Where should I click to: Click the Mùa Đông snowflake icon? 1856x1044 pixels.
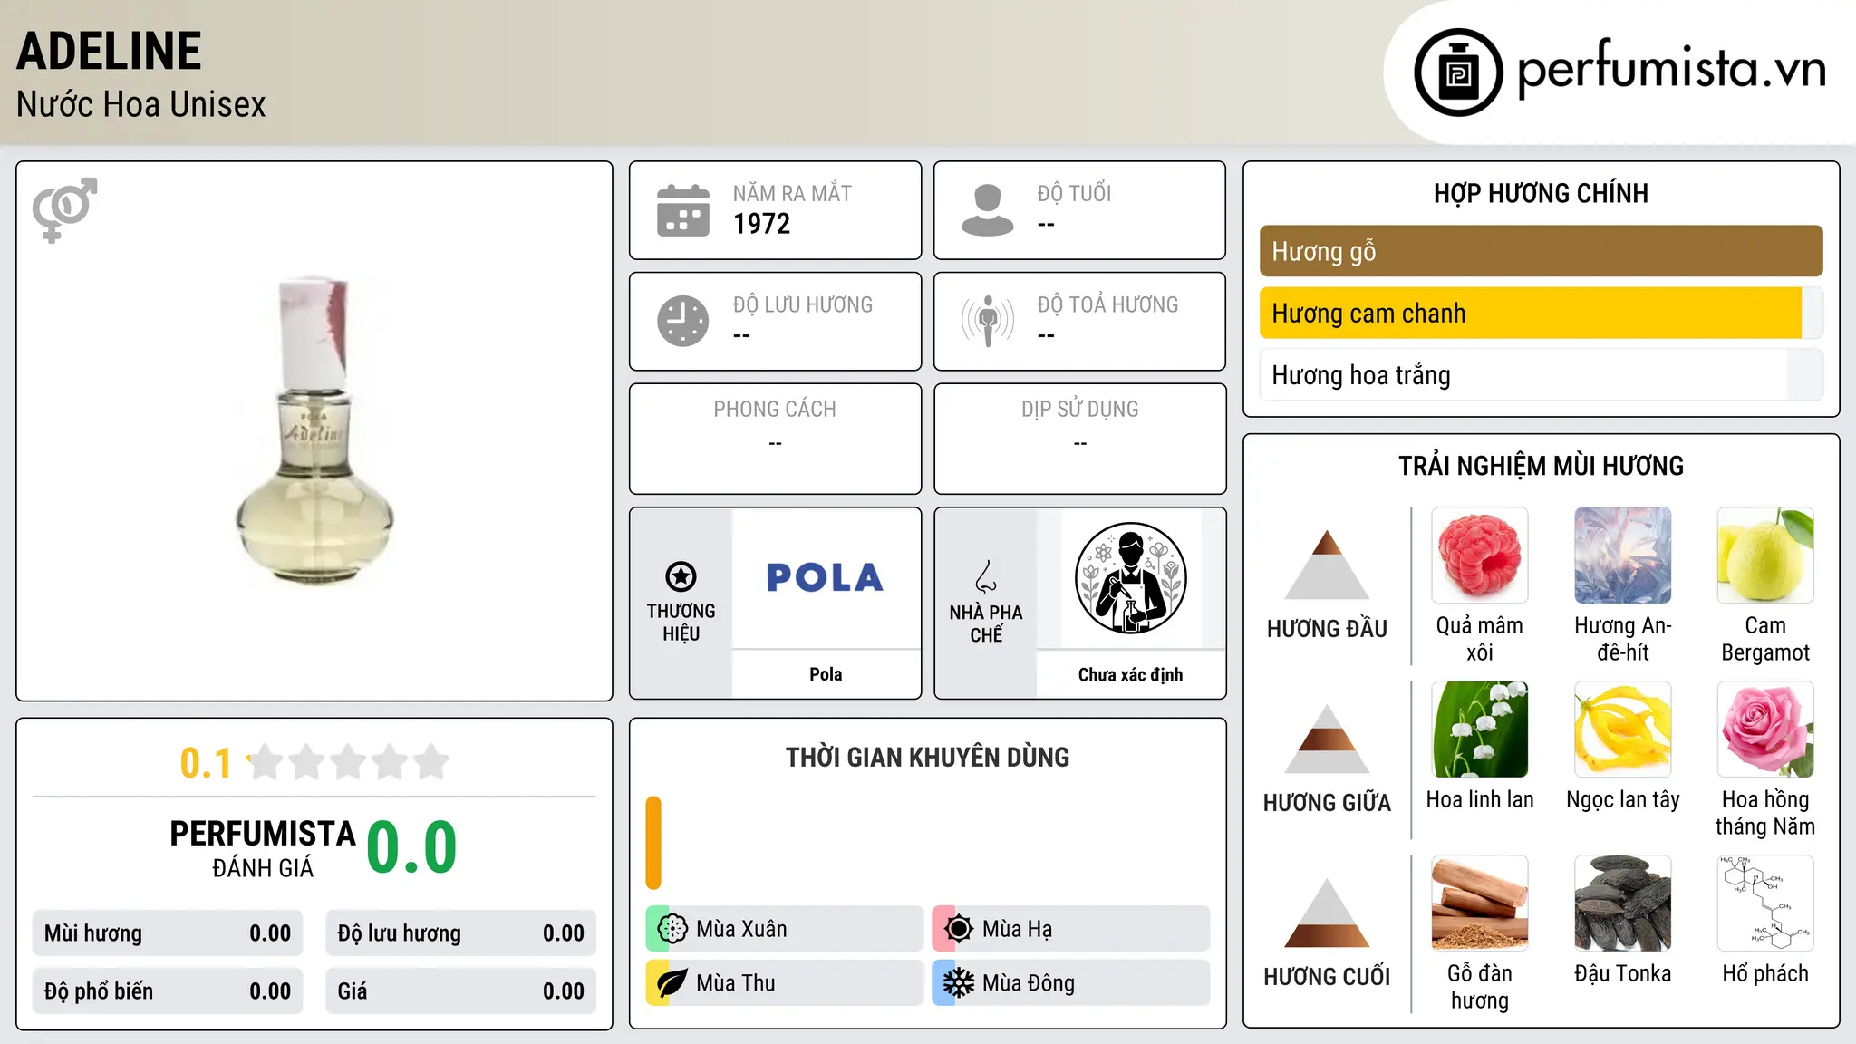[959, 983]
